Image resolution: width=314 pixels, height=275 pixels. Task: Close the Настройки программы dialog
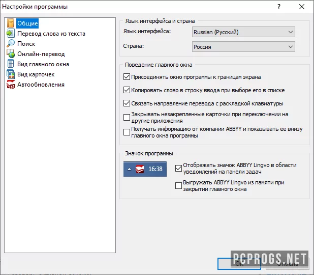click(302, 7)
